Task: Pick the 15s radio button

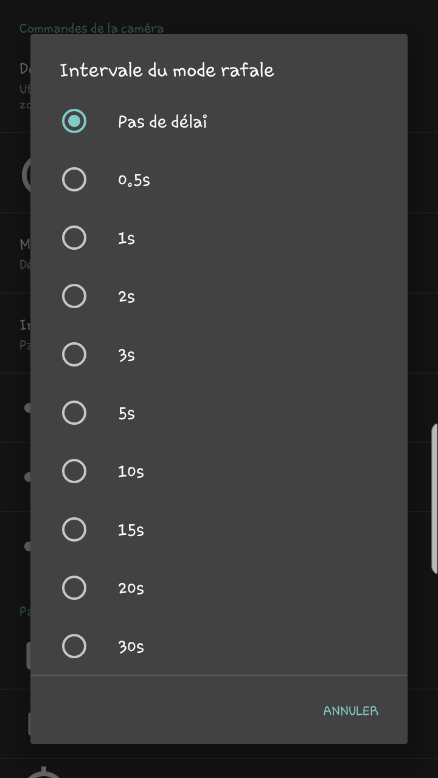Action: pyautogui.click(x=74, y=529)
